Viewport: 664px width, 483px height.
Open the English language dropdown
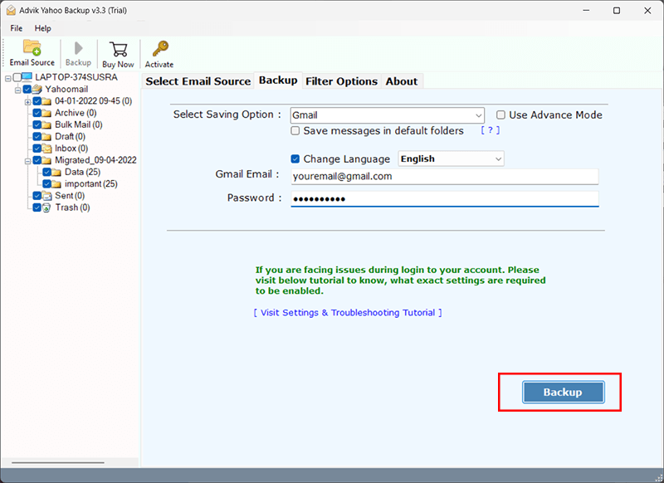click(x=451, y=159)
